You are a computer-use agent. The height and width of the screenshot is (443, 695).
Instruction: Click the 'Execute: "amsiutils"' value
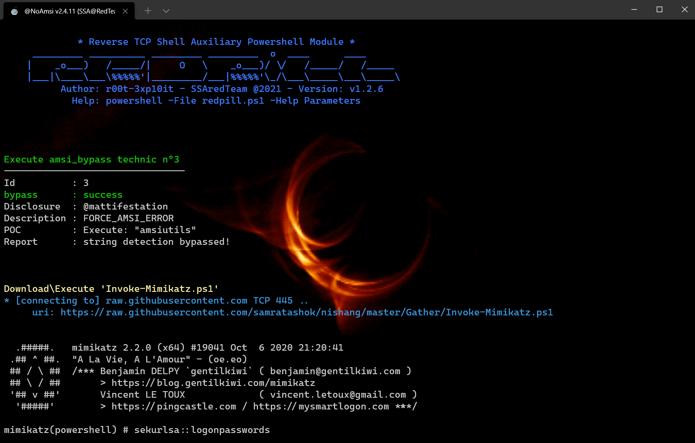coord(139,230)
